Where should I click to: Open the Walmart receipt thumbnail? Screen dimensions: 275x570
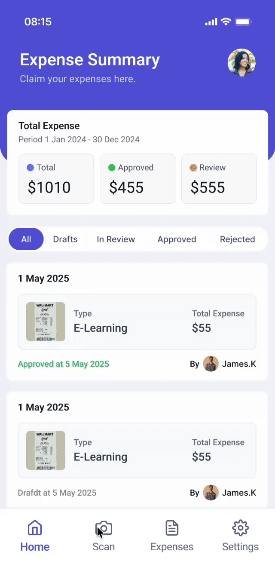coord(45,322)
